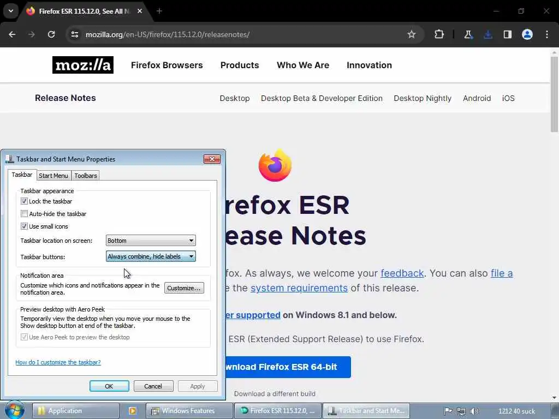Close the Firefox ESR browser tab

[140, 11]
